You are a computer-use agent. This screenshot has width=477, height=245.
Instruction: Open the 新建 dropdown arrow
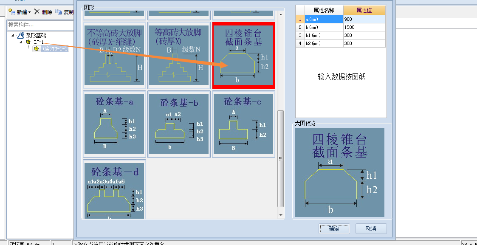click(x=29, y=12)
